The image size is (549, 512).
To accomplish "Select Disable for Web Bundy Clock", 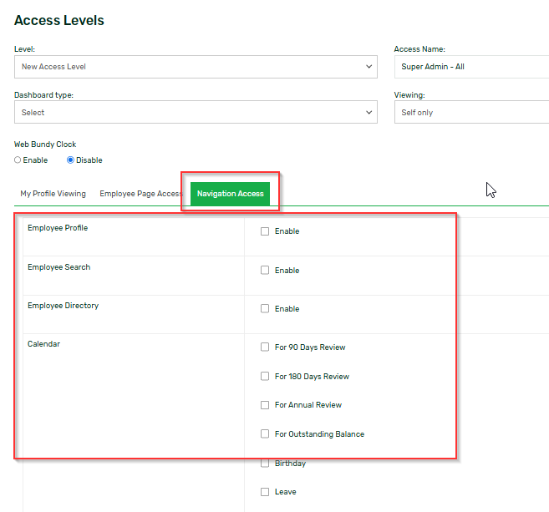I will pos(71,160).
